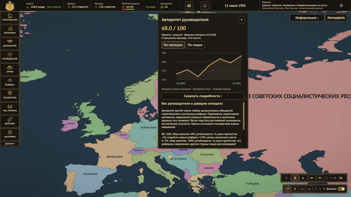The height and width of the screenshot is (197, 351).
Task: Click the Югославия event marker
Action: coord(170,157)
